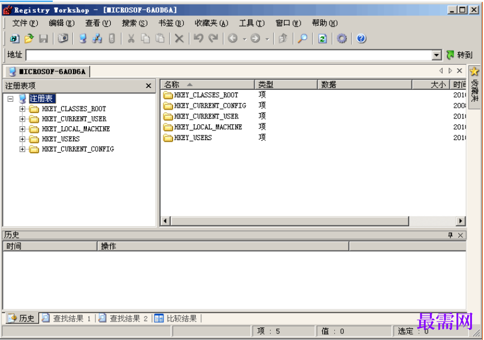Open the forward history dropdown arrow
Viewport: 484px width, 340px height.
point(267,39)
